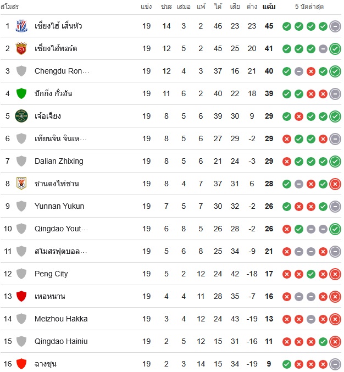Click the Zhejiang round green crest
The image size is (344, 372).
pyautogui.click(x=21, y=116)
